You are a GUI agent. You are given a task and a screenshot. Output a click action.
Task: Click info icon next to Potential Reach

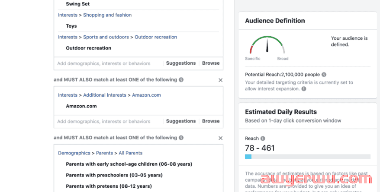(x=324, y=75)
